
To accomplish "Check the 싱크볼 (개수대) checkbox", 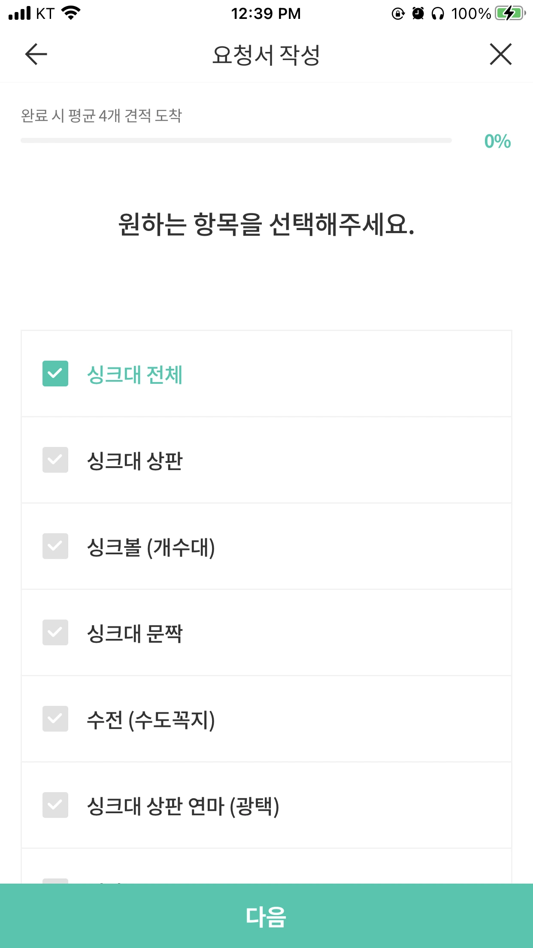I will coord(55,546).
